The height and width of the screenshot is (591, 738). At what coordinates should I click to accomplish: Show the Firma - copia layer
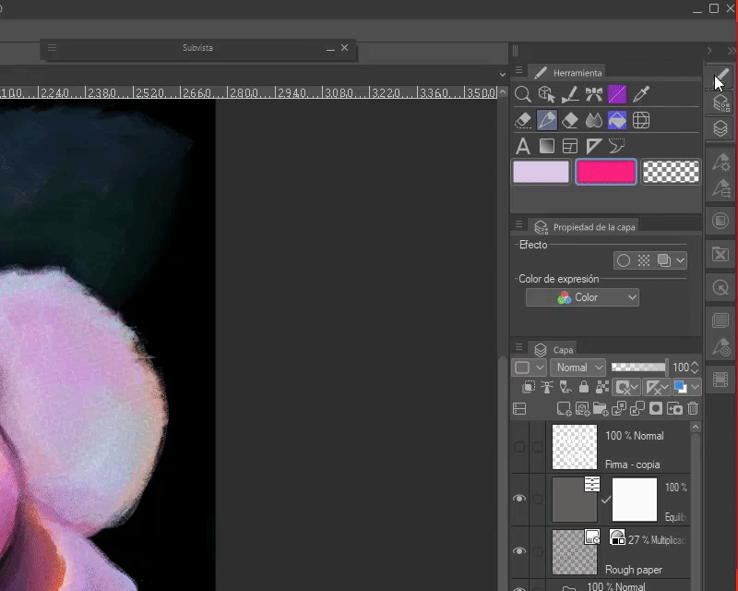(519, 447)
